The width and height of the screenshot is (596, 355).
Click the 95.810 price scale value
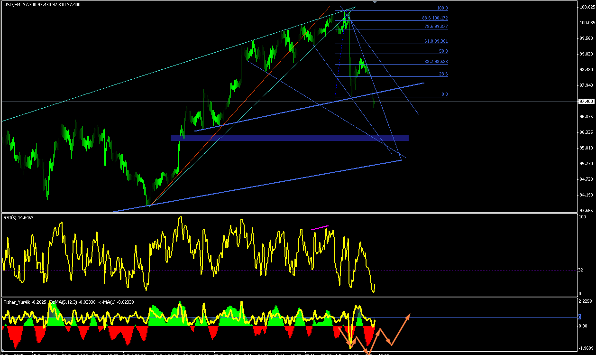click(x=586, y=148)
